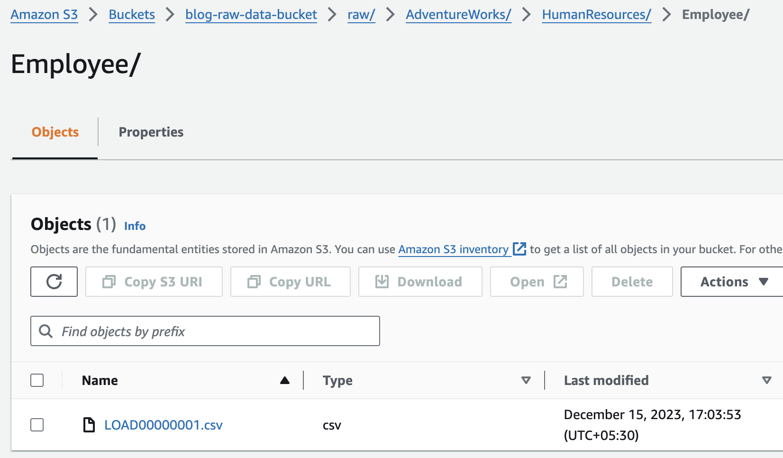Navigate to blog-raw-data-bucket in breadcrumb
Viewport: 783px width, 458px height.
point(251,15)
